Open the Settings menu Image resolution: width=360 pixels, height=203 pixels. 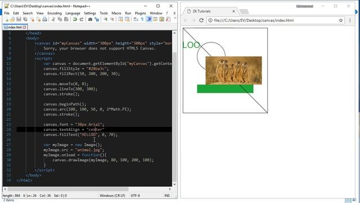pyautogui.click(x=90, y=13)
